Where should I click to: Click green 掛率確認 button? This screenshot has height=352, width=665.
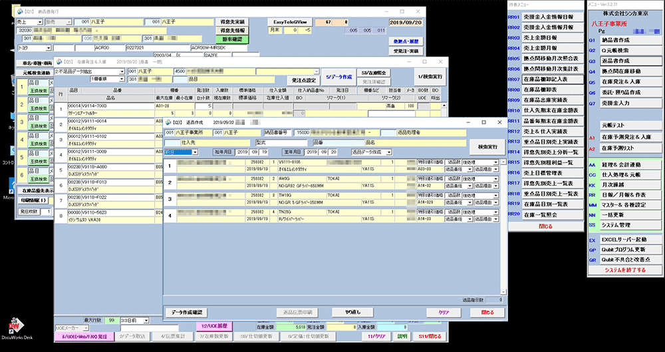point(232,39)
